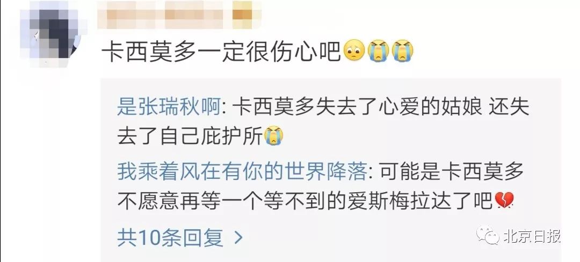Click the orange badge beside blurred username
580x262 pixels.
pos(244,15)
